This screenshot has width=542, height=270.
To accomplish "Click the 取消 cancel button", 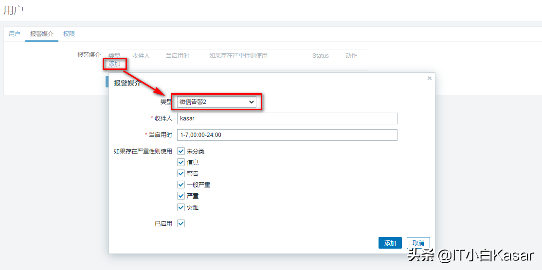I will [418, 243].
